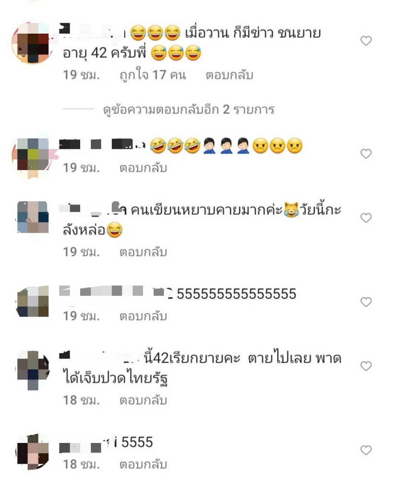Open avatar beside the ไทยรัฐ comment
393x492 pixels.
click(x=33, y=370)
